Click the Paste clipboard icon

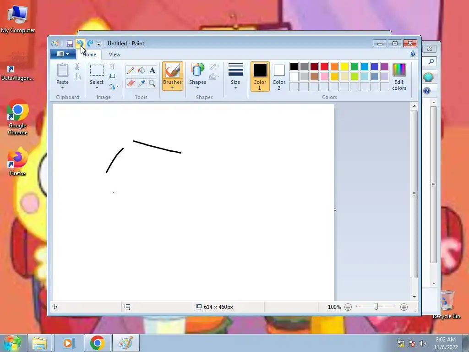coord(62,70)
